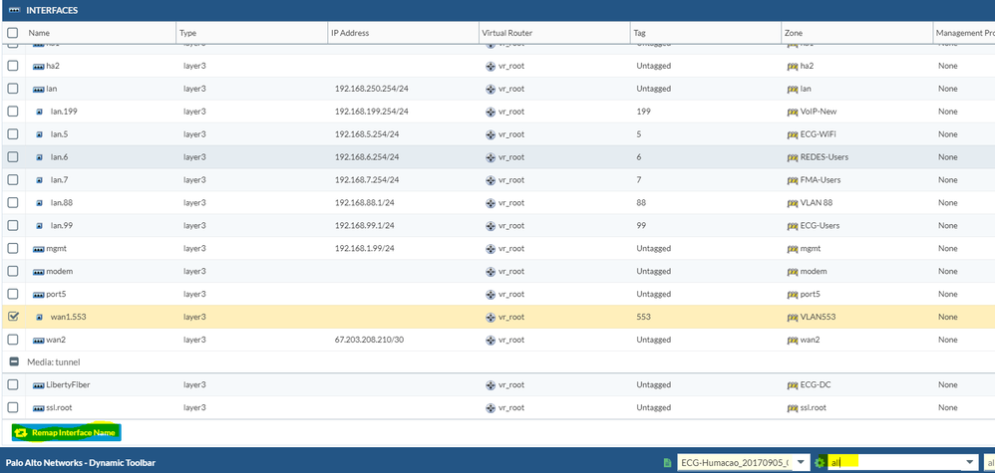Check the box for mgmt interface
This screenshot has height=473, width=995.
[x=13, y=249]
